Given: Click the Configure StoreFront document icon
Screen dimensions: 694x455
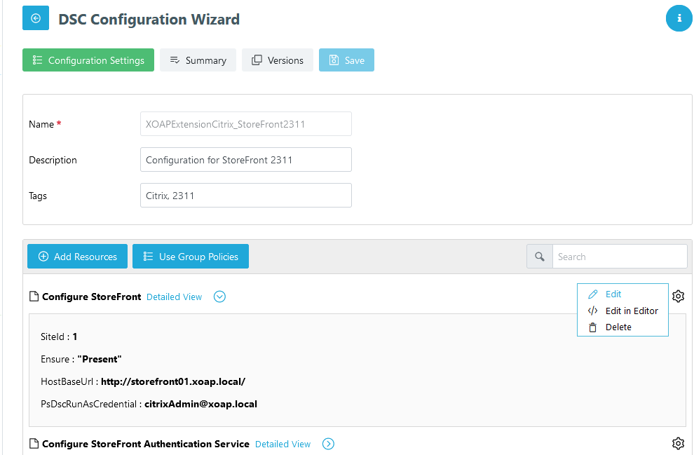Looking at the screenshot, I should (34, 296).
